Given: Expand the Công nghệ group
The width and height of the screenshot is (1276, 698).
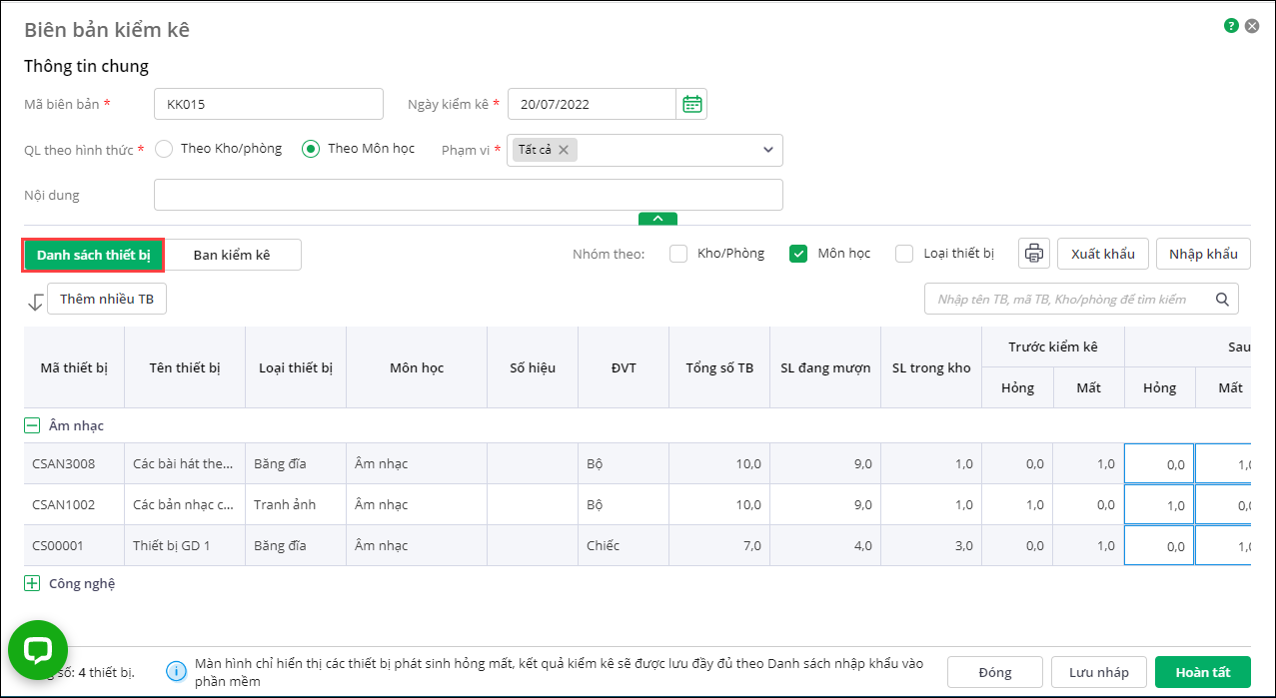Looking at the screenshot, I should coord(32,583).
